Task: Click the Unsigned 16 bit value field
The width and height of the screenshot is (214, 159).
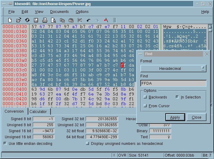Action: [44, 137]
